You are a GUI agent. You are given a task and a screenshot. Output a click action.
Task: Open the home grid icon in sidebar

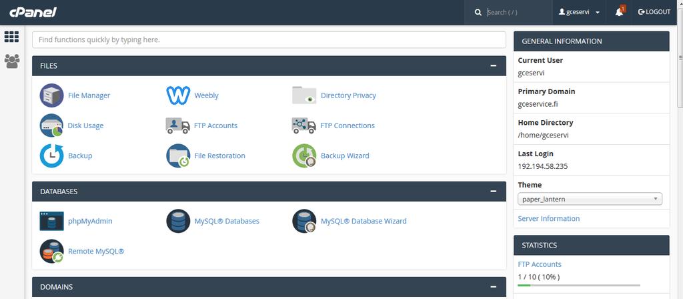point(12,37)
